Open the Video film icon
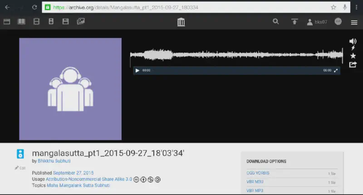 [x=36, y=21]
